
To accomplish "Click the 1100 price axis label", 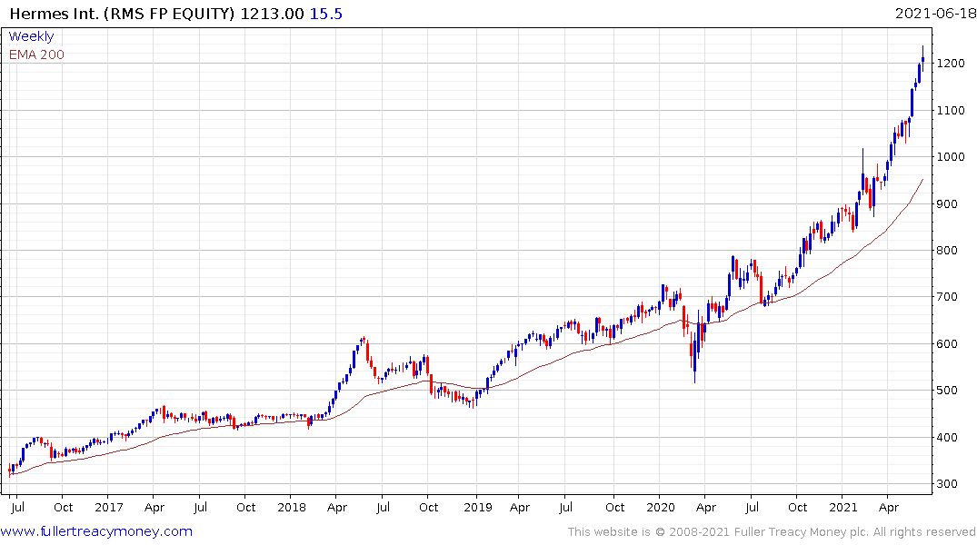I will (x=951, y=111).
